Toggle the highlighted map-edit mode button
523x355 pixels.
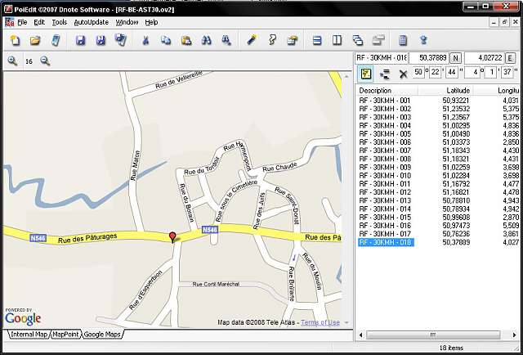pyautogui.click(x=367, y=74)
